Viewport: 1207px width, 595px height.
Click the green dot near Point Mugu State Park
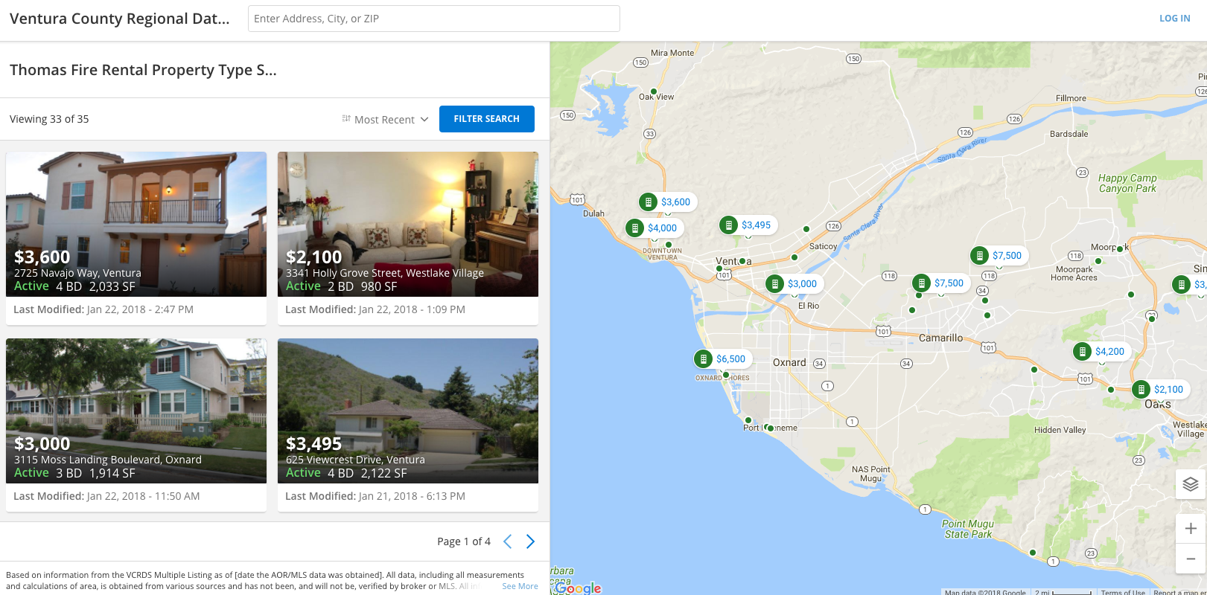pos(1033,553)
